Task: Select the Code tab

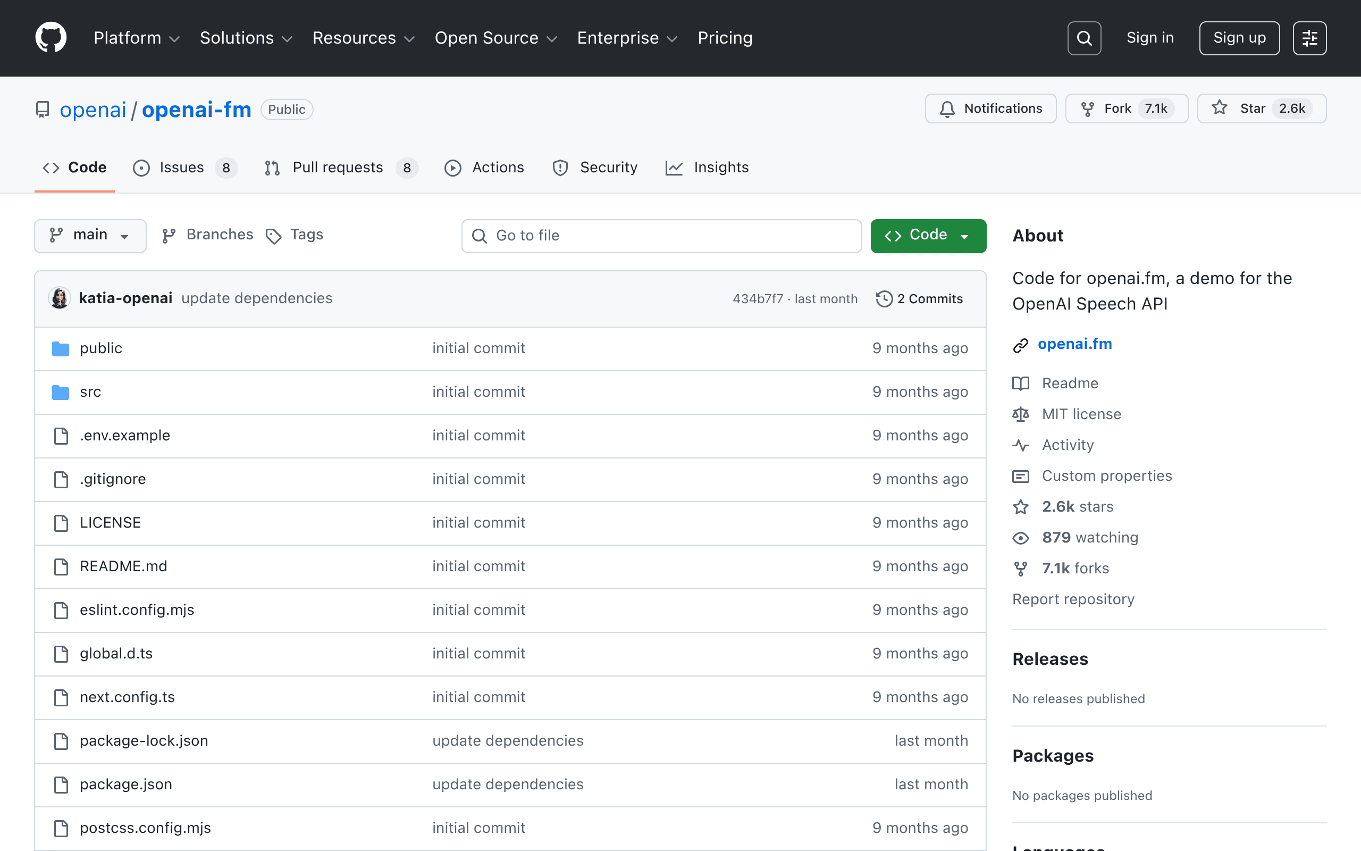Action: [x=75, y=168]
